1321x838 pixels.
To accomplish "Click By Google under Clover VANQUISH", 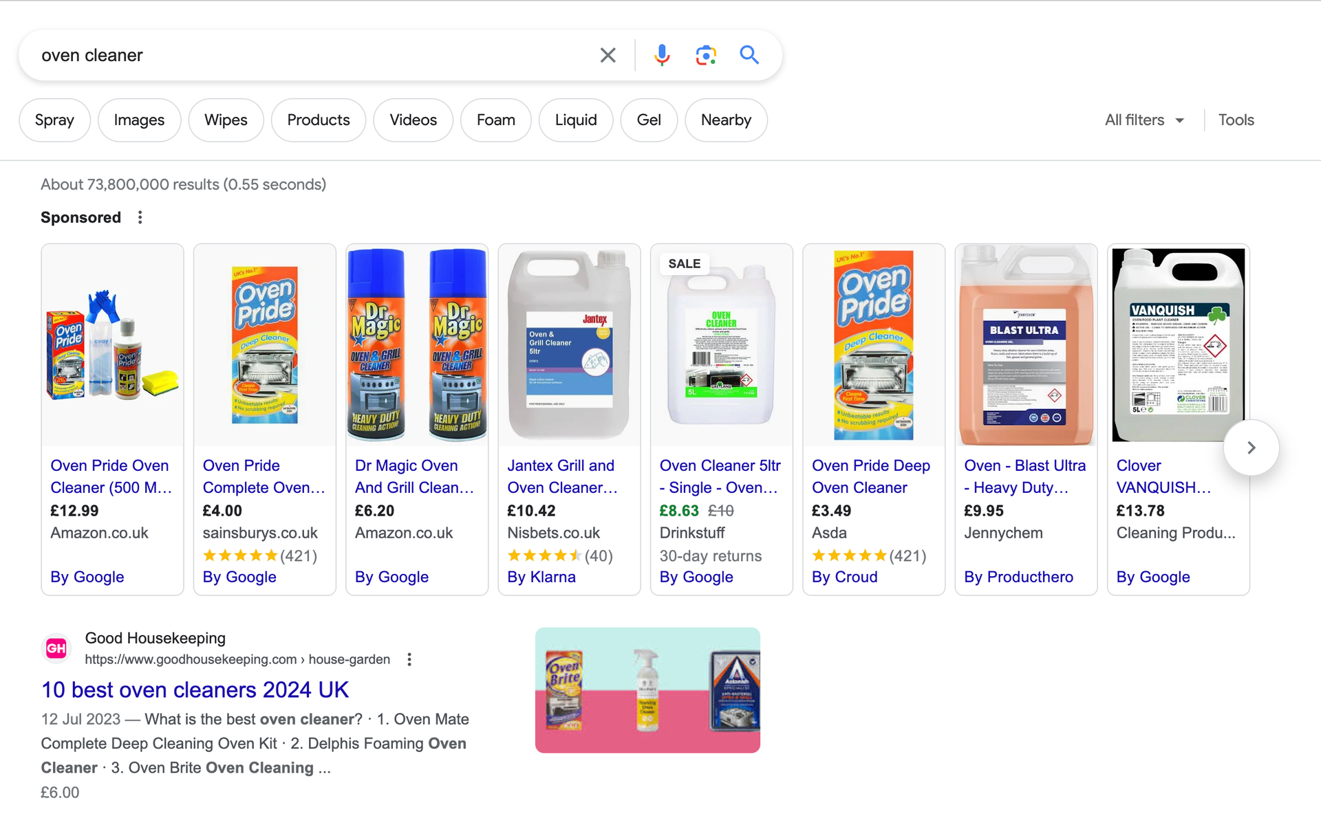I will (1153, 577).
